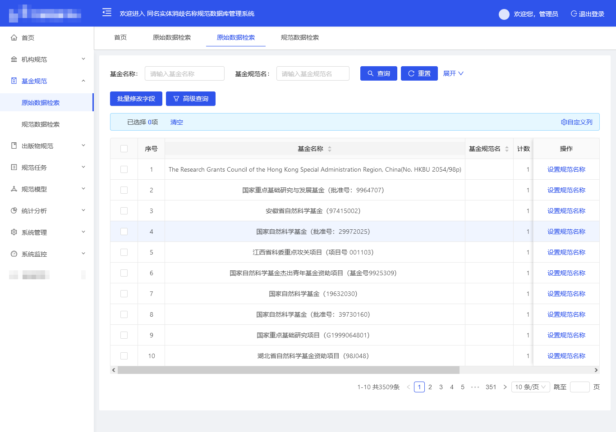
Task: Click the 批量修改字段 button
Action: pos(136,99)
